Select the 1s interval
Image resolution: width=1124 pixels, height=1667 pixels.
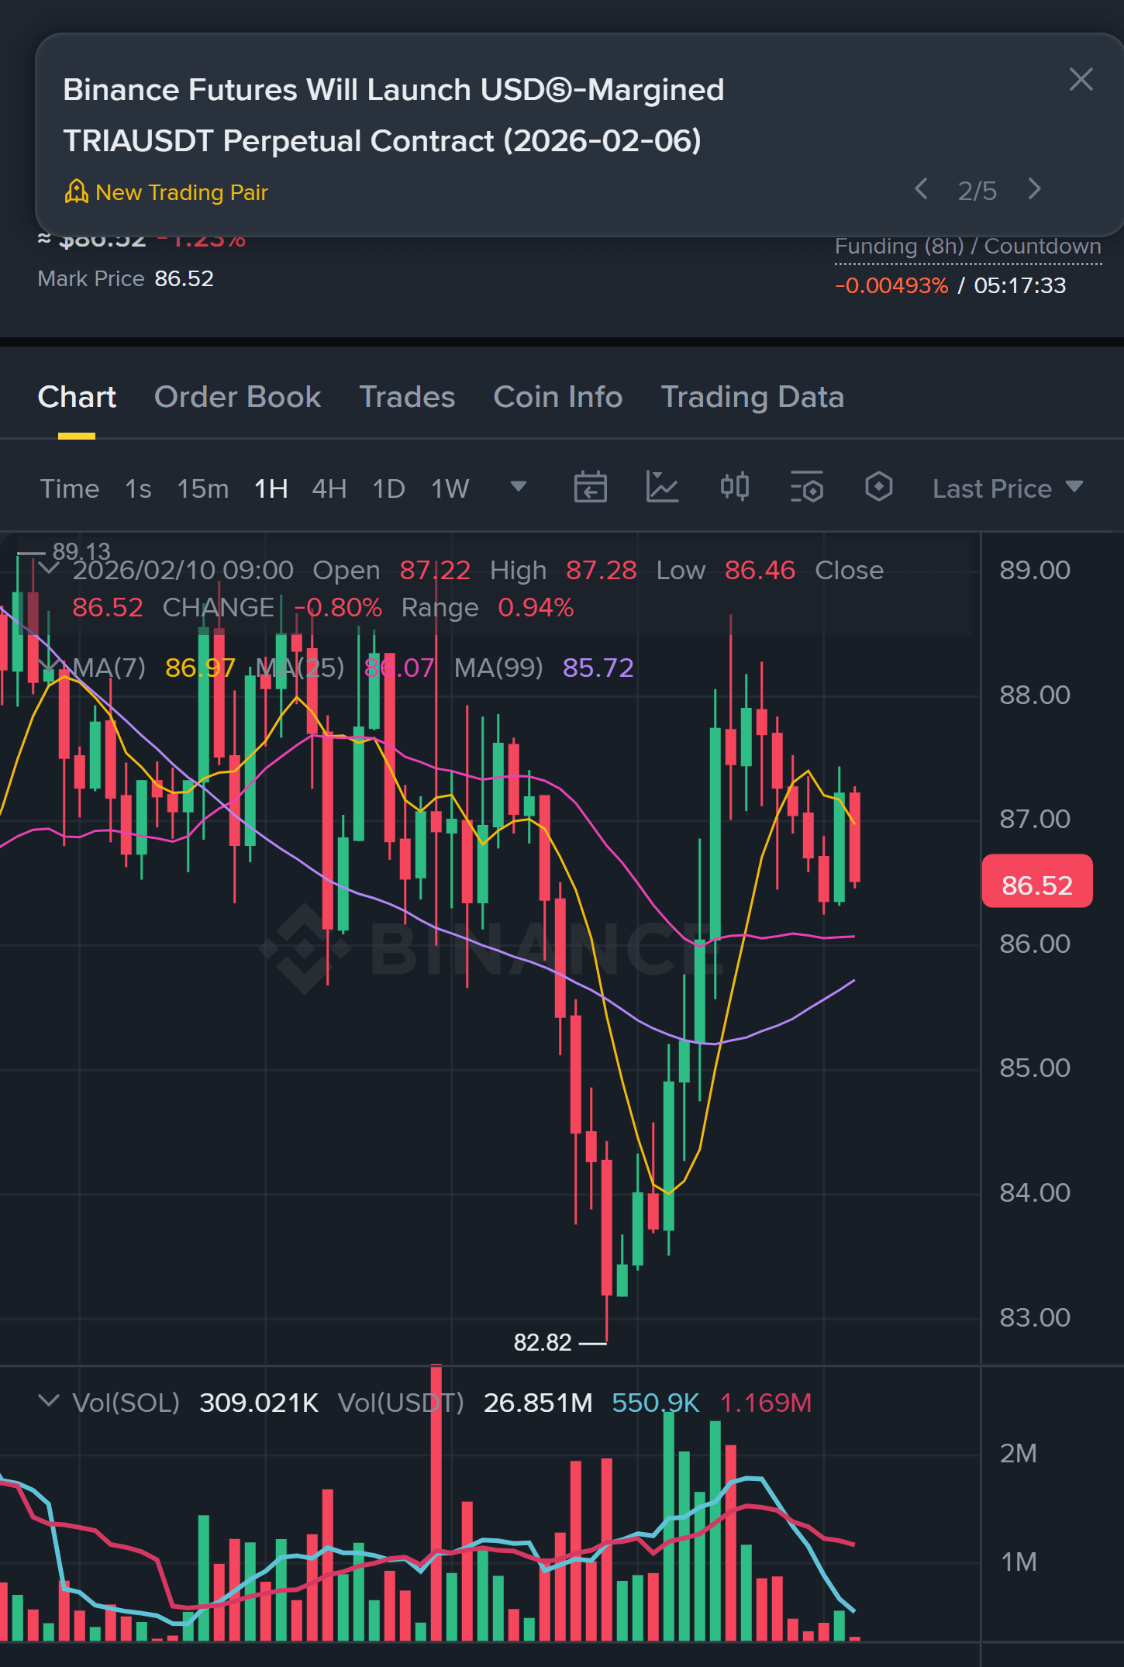(138, 488)
